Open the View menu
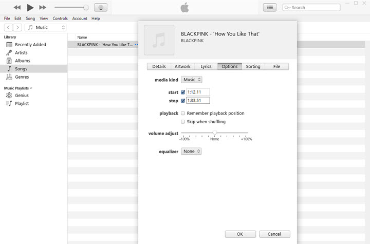This screenshot has width=370, height=244. (44, 18)
